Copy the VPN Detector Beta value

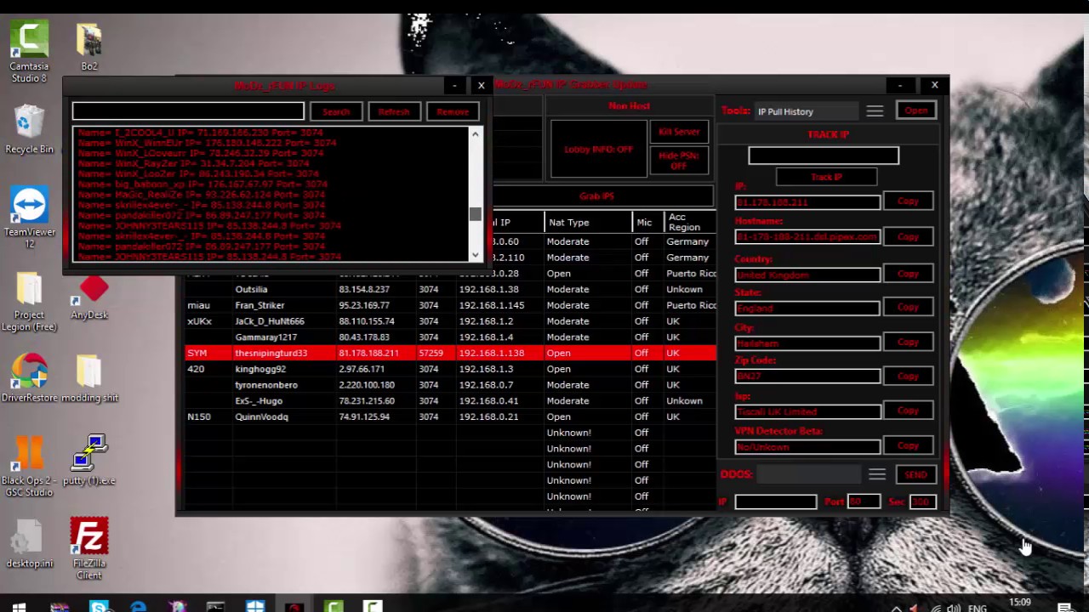(908, 445)
